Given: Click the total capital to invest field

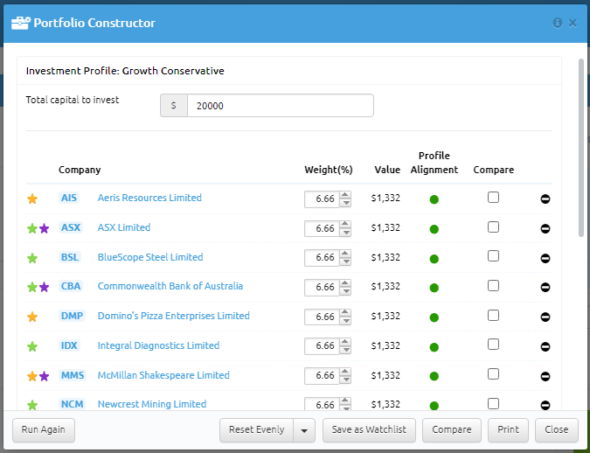Looking at the screenshot, I should (x=281, y=106).
